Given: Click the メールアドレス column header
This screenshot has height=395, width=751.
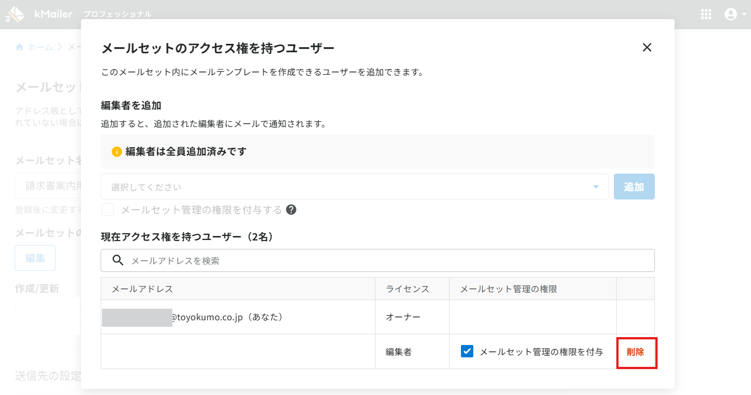Looking at the screenshot, I should 143,289.
